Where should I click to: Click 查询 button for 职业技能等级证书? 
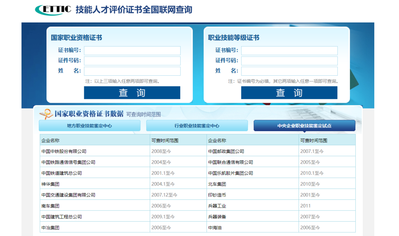[289, 93]
